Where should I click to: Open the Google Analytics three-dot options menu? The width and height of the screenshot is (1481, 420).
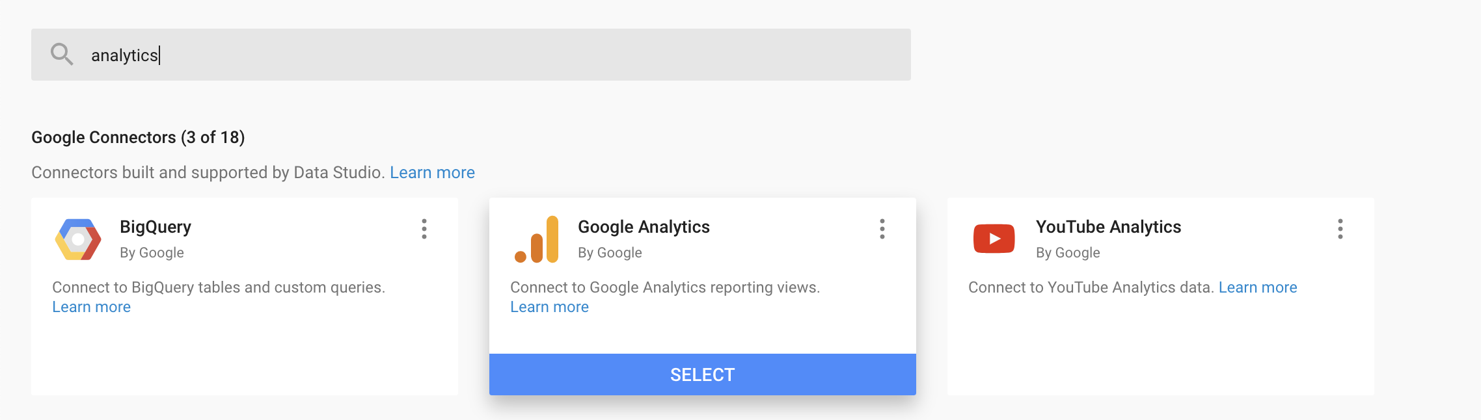882,229
